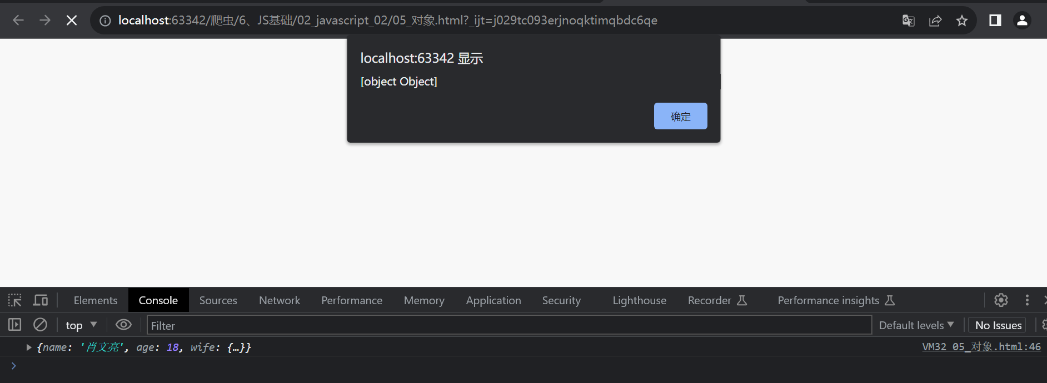This screenshot has width=1047, height=383.
Task: Open the Network tab
Action: click(x=280, y=300)
